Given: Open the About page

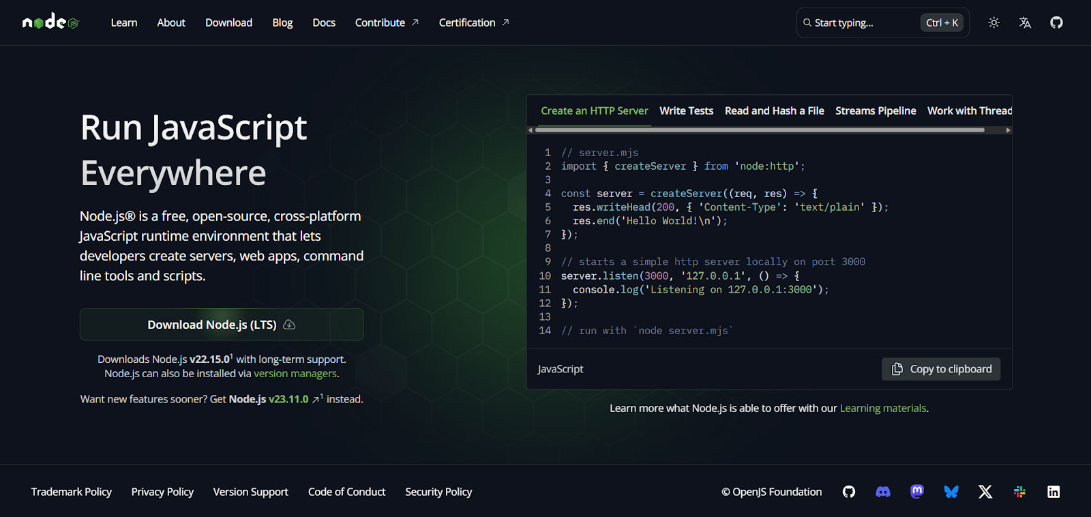Looking at the screenshot, I should tap(171, 23).
